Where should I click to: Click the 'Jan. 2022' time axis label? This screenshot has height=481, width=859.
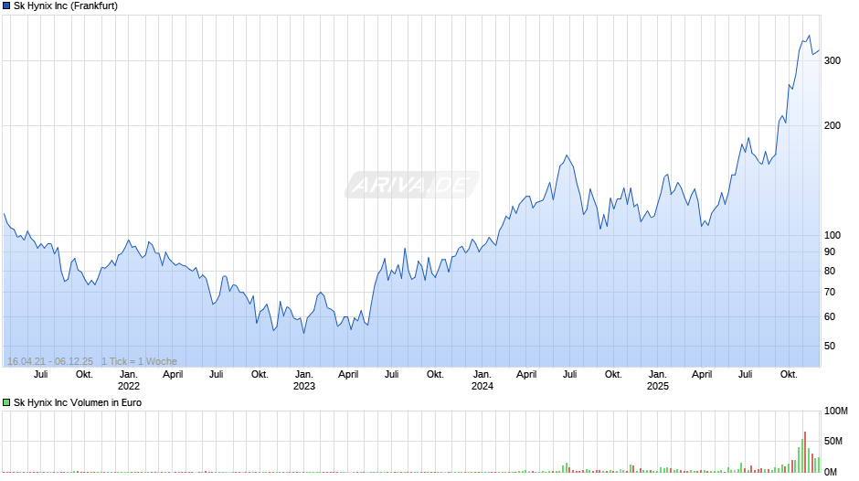click(129, 380)
